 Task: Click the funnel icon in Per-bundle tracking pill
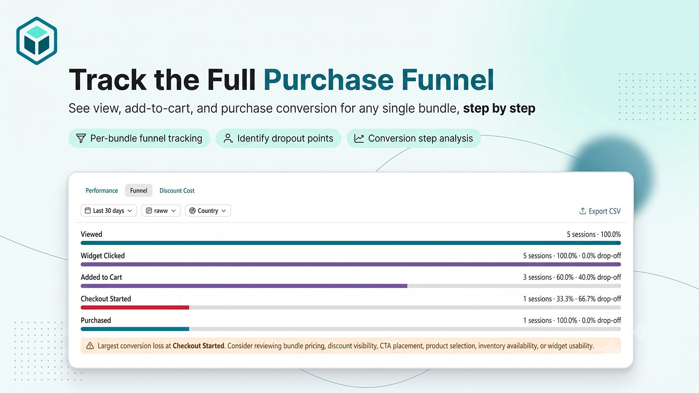[81, 138]
